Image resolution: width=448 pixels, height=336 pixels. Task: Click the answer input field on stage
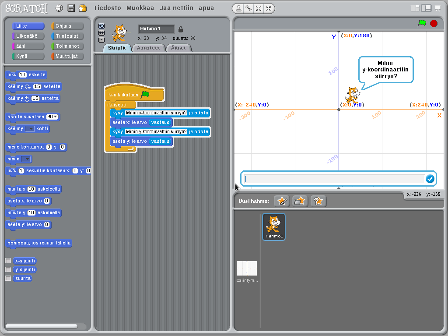334,179
